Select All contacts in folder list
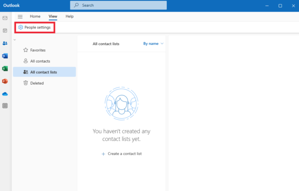The width and height of the screenshot is (299, 191). pyautogui.click(x=44, y=61)
